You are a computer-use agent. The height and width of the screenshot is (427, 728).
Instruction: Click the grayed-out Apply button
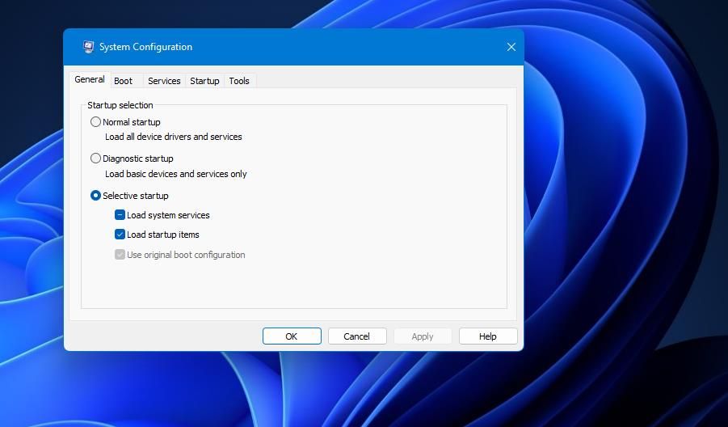(x=422, y=336)
